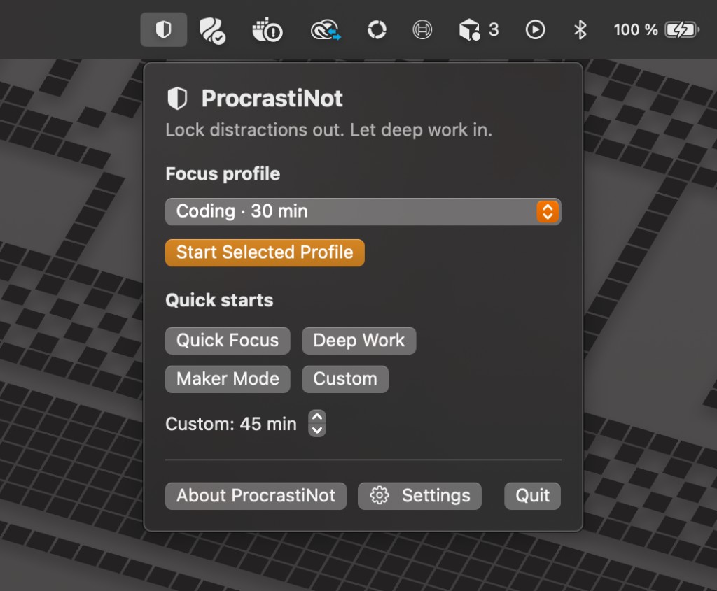Viewport: 717px width, 591px height.
Task: Open the Focus profile dropdown showing Coding
Action: (x=363, y=211)
